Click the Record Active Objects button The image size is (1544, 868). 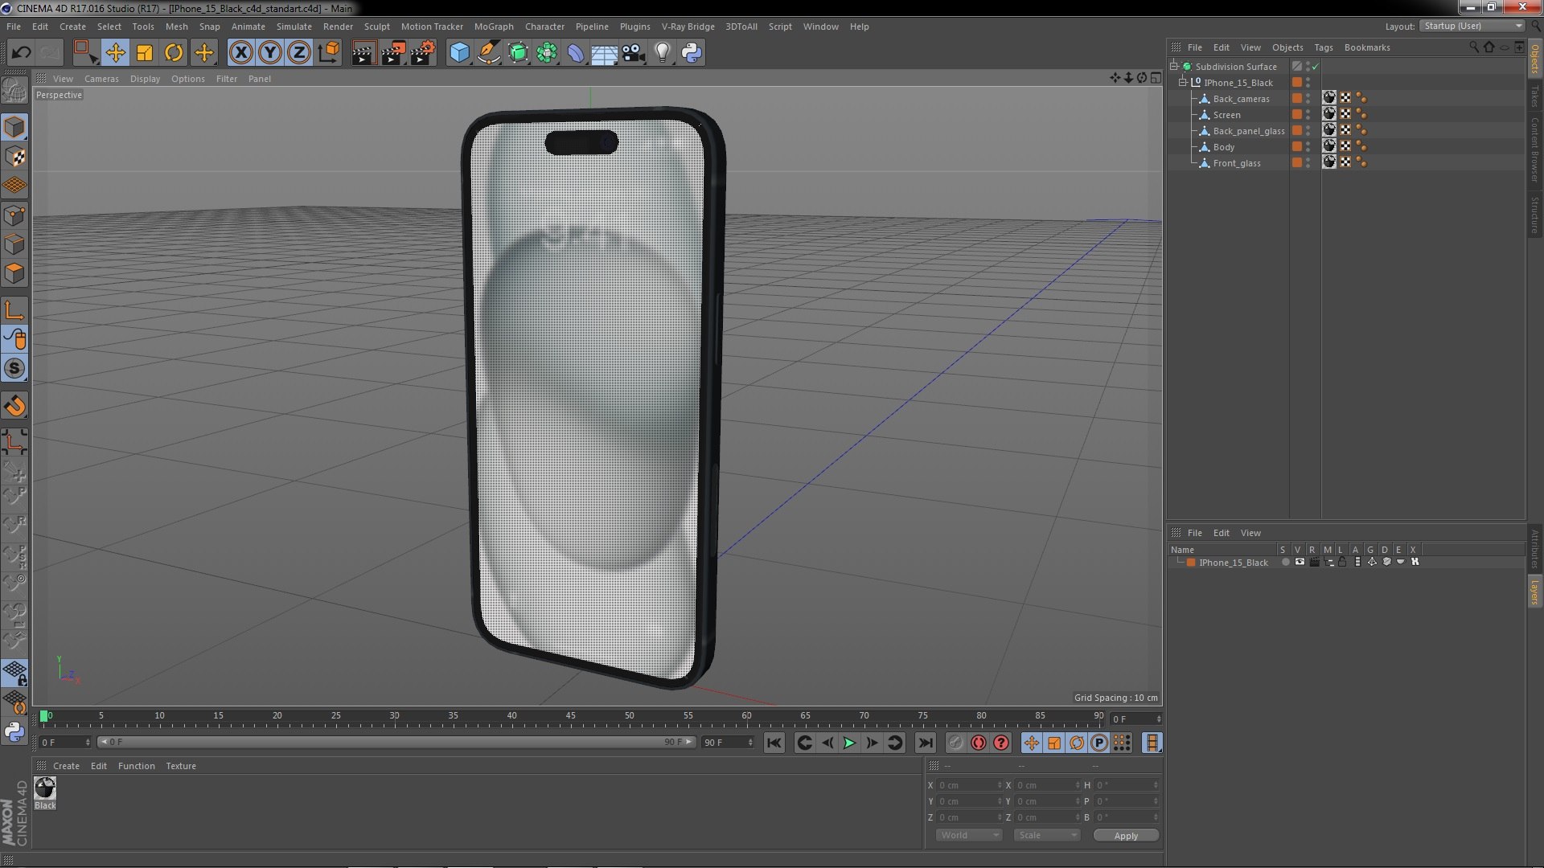tap(955, 743)
